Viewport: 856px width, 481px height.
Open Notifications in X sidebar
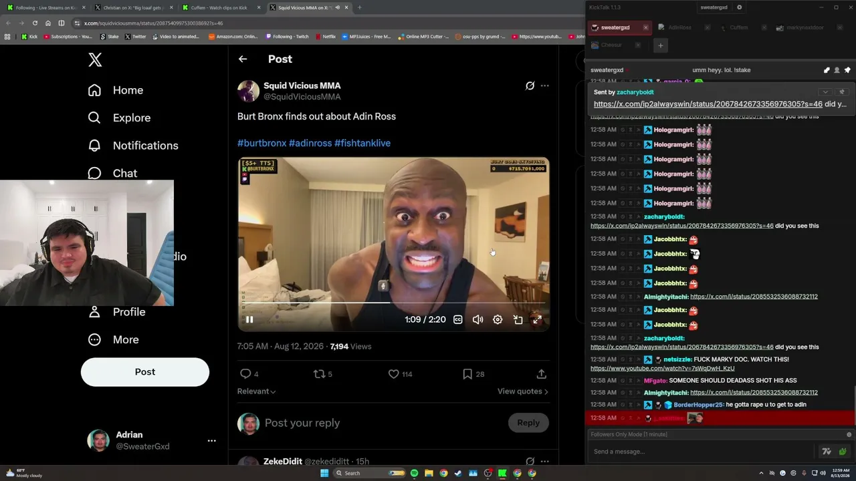point(133,146)
